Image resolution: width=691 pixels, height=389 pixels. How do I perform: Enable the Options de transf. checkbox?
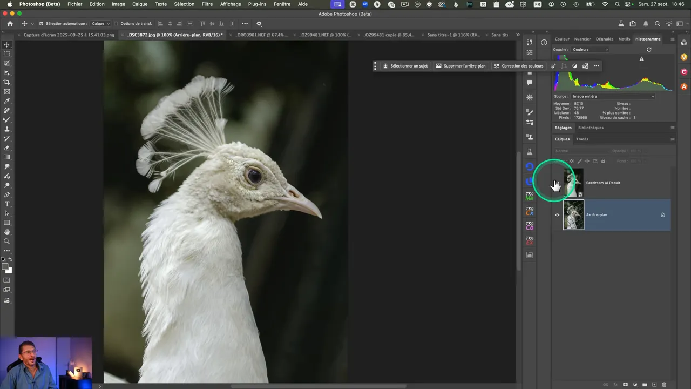(116, 24)
